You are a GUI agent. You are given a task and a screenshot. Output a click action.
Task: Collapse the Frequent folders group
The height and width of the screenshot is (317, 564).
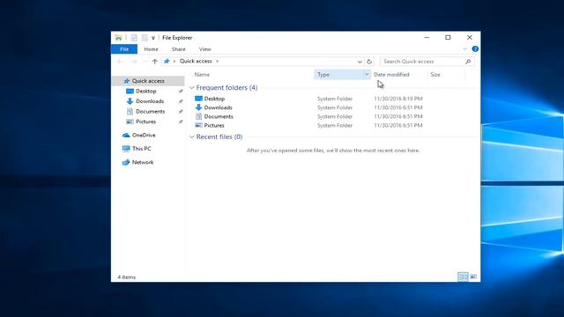(192, 88)
